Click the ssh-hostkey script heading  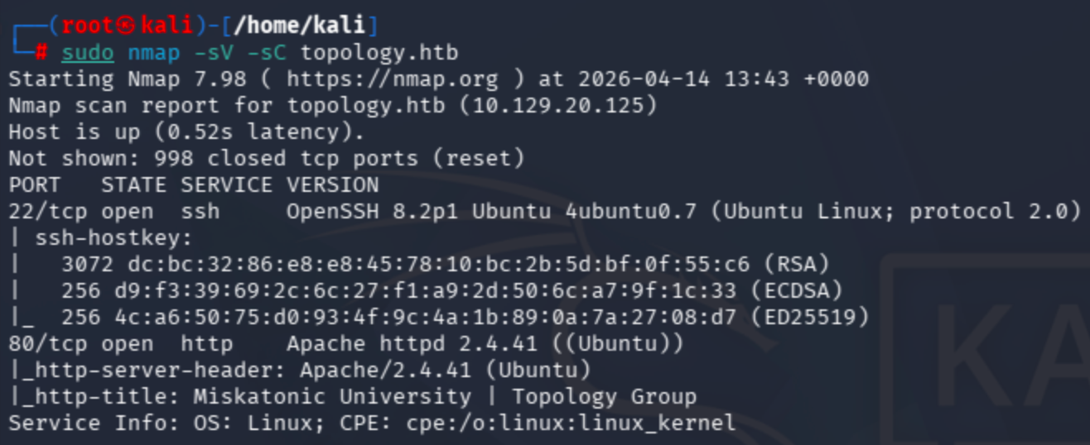[113, 237]
